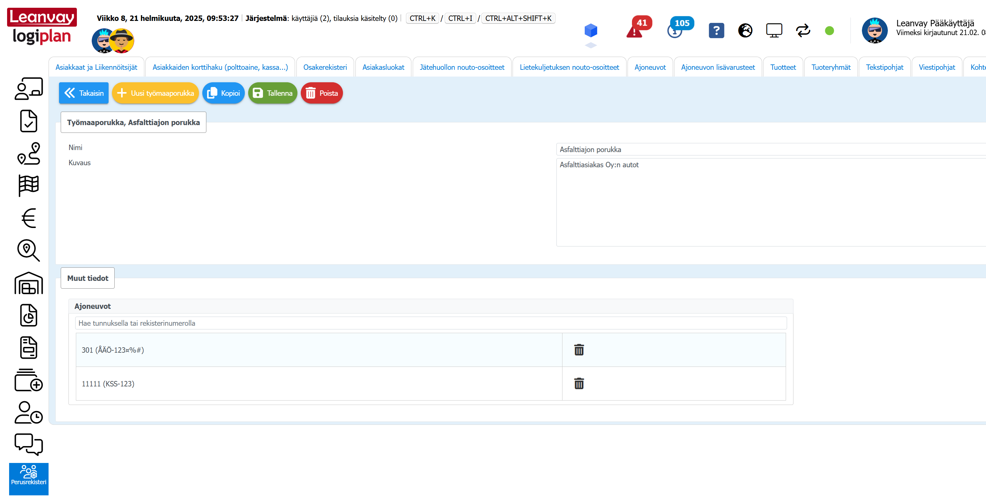This screenshot has height=496, width=986.
Task: Click the small diamond expander below cube
Action: (590, 45)
